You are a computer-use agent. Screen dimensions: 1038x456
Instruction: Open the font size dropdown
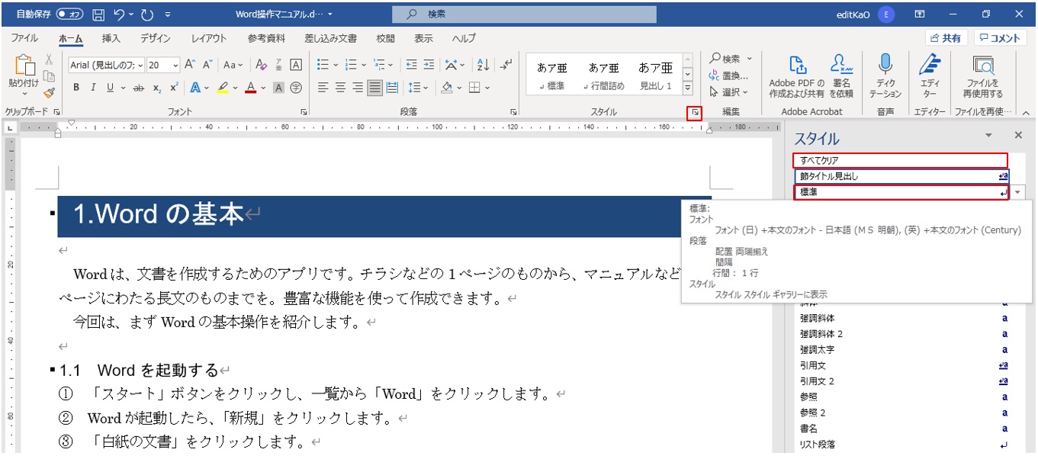pos(175,64)
